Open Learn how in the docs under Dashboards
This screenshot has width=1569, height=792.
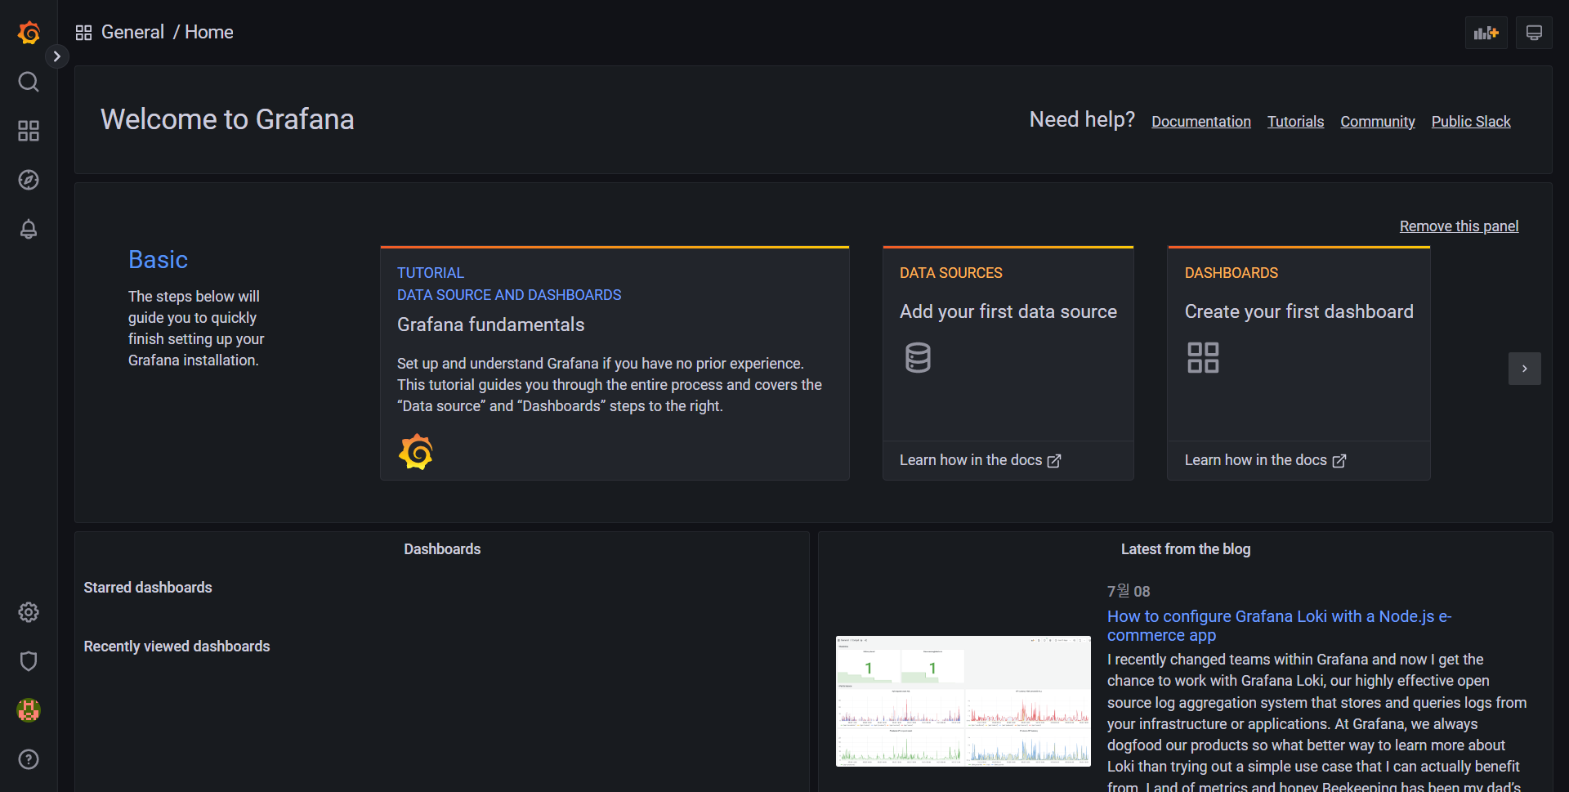pos(1265,460)
